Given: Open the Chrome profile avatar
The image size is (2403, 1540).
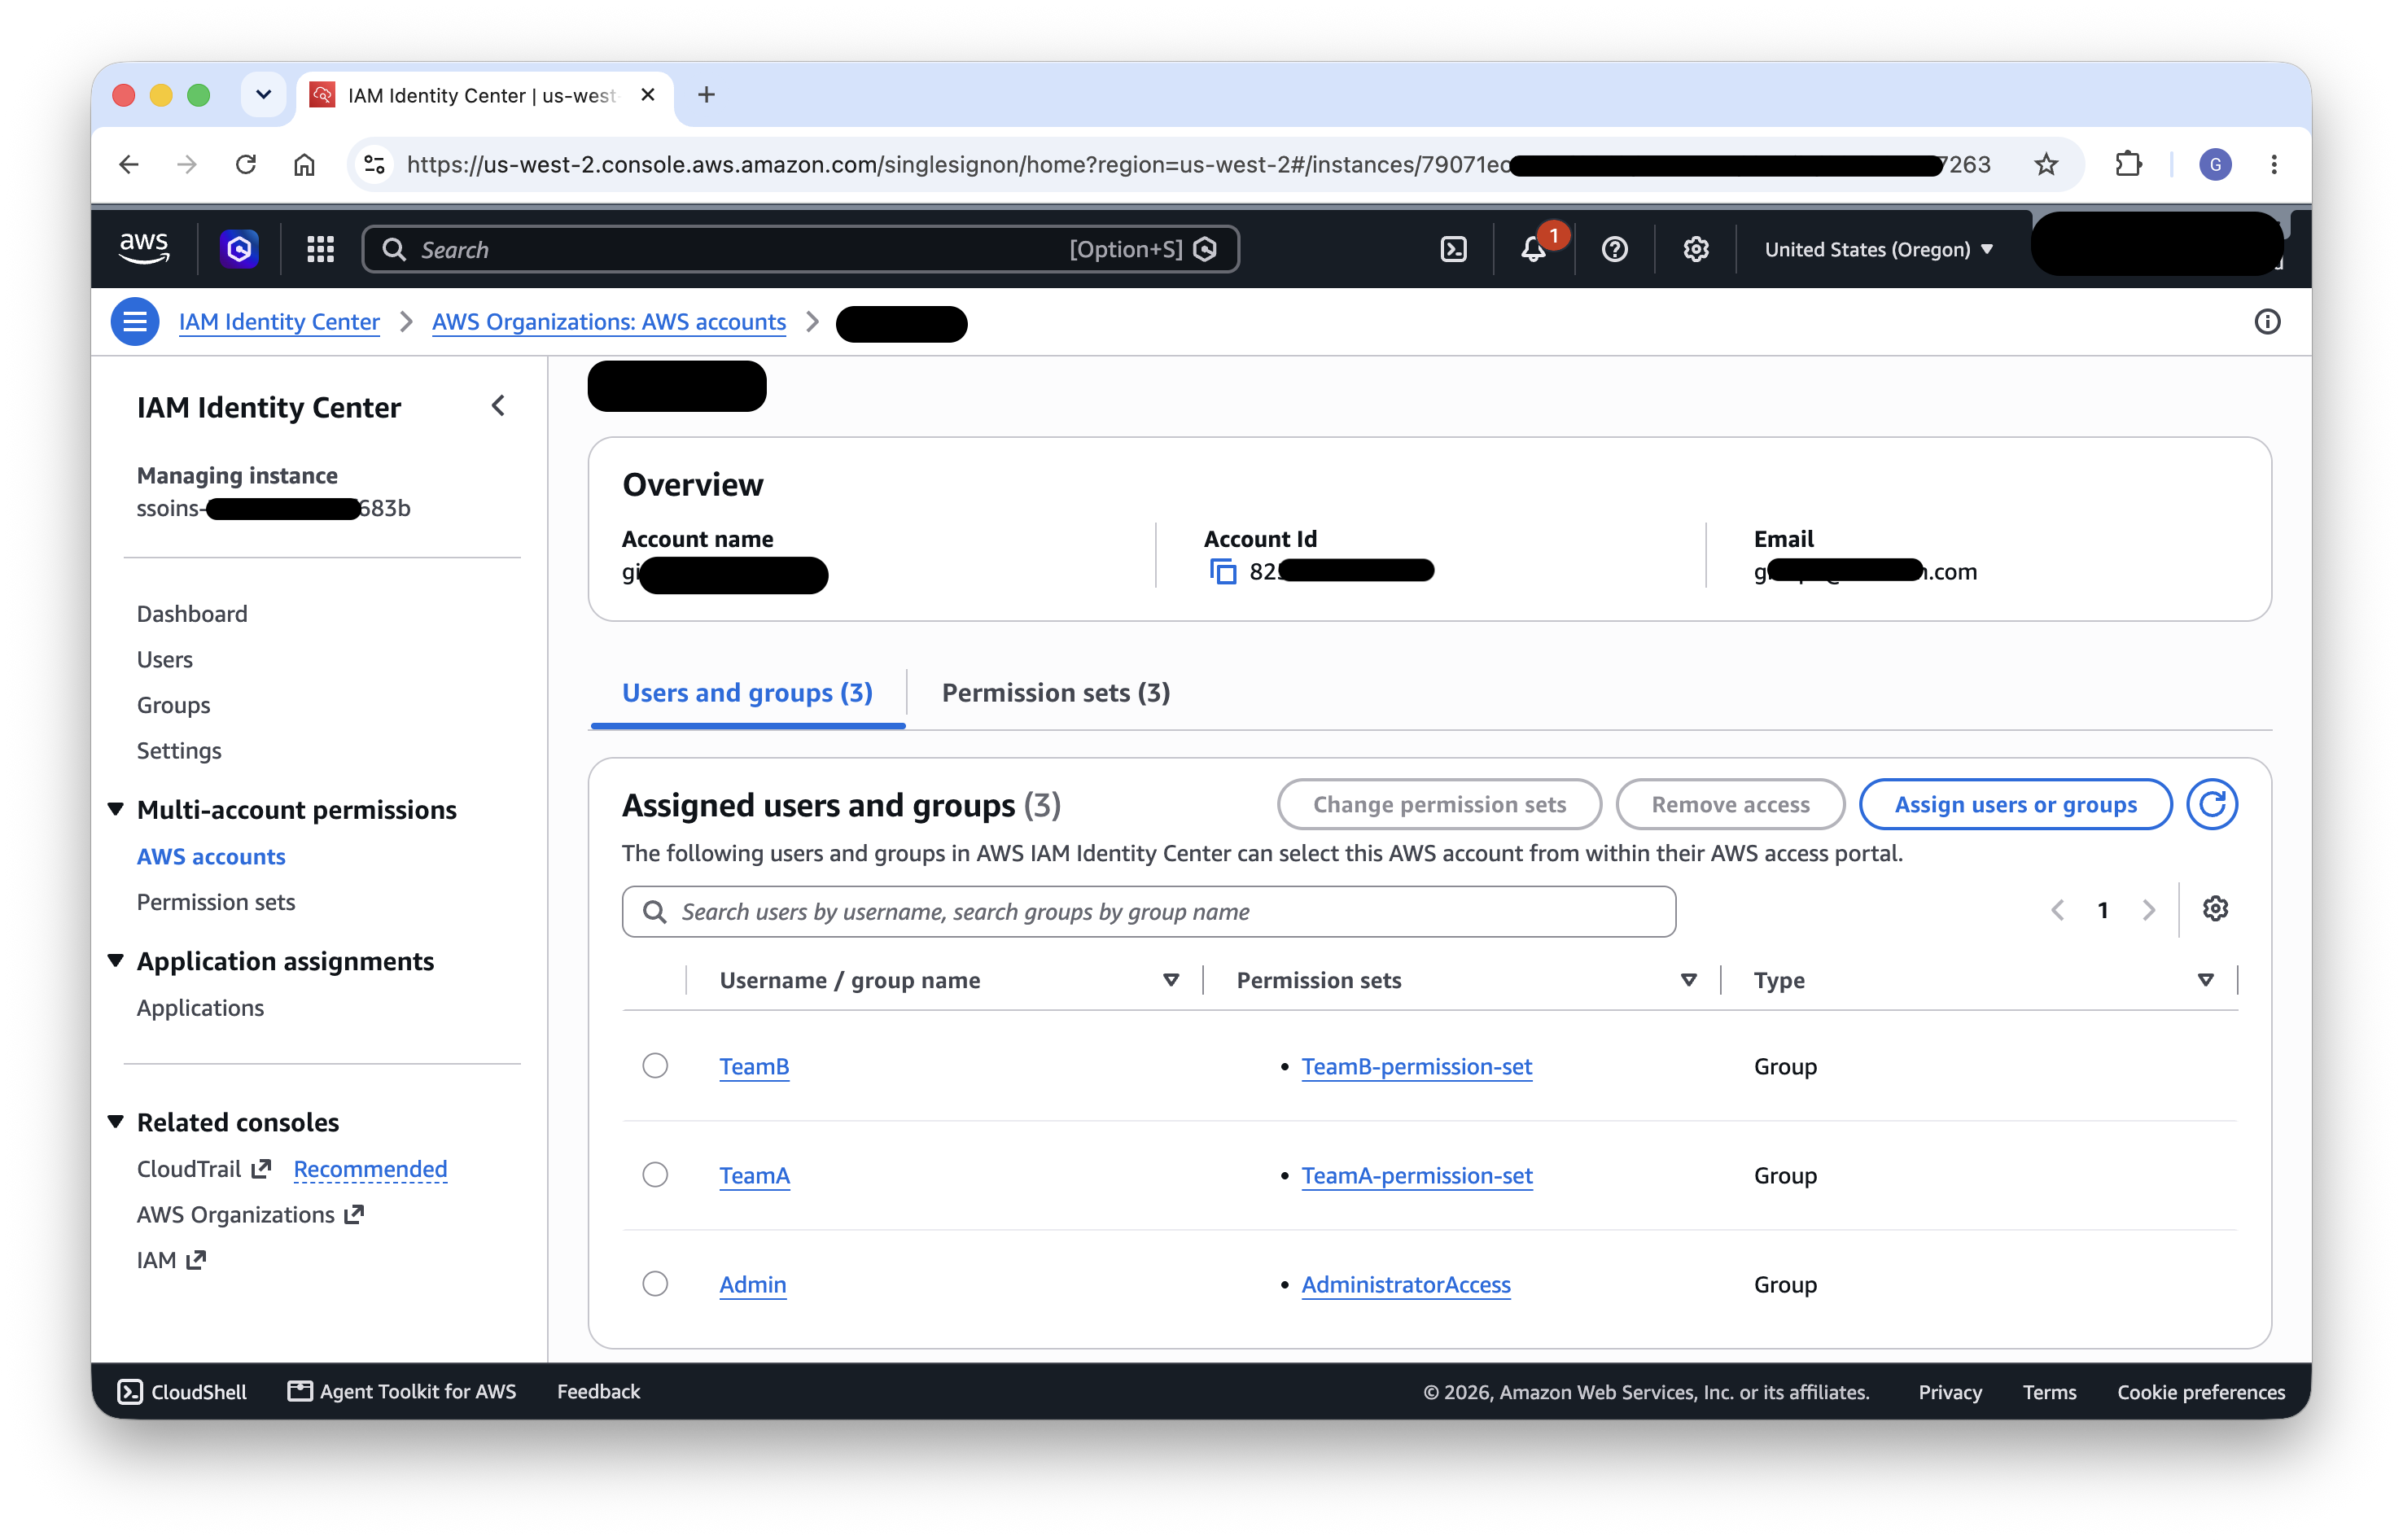Looking at the screenshot, I should point(2214,164).
